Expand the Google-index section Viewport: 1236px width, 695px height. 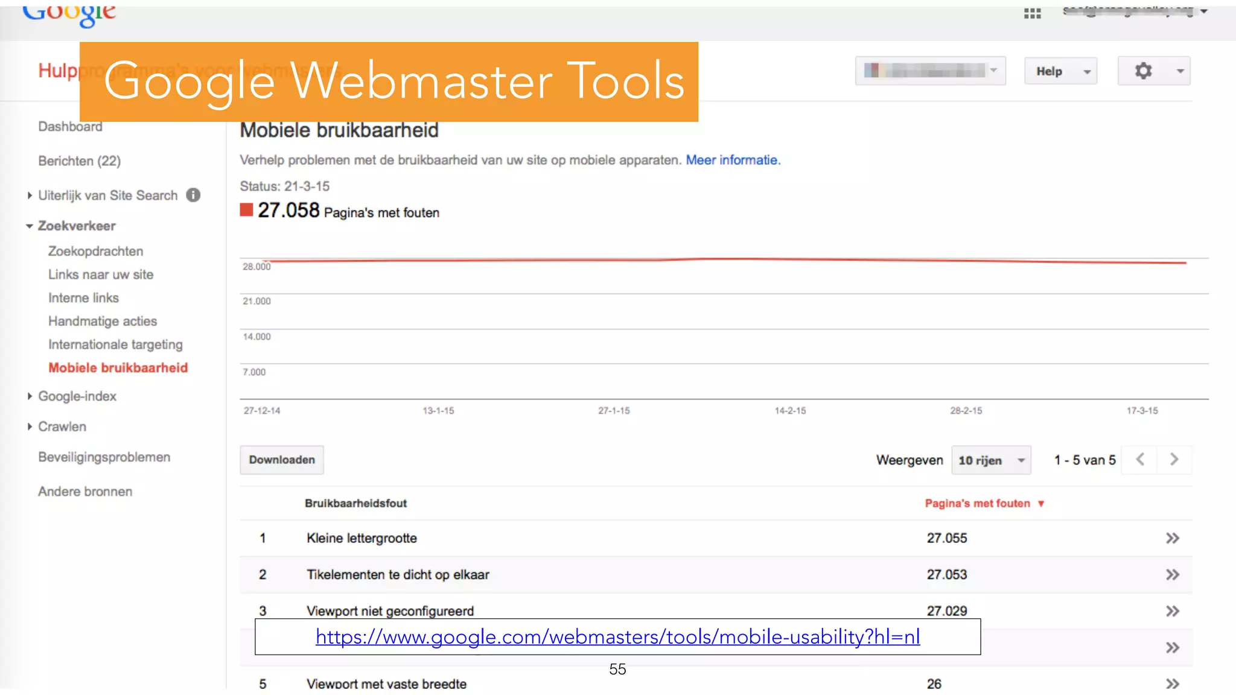click(30, 396)
